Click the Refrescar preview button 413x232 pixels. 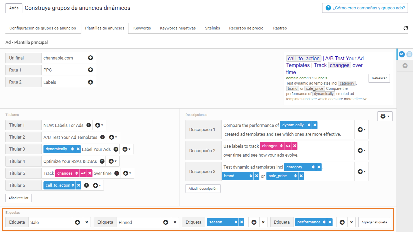coord(379,78)
